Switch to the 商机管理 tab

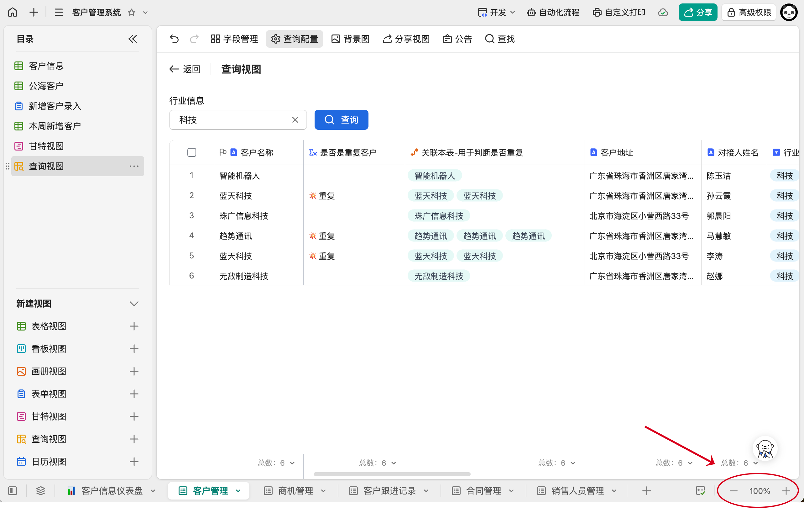pos(295,491)
